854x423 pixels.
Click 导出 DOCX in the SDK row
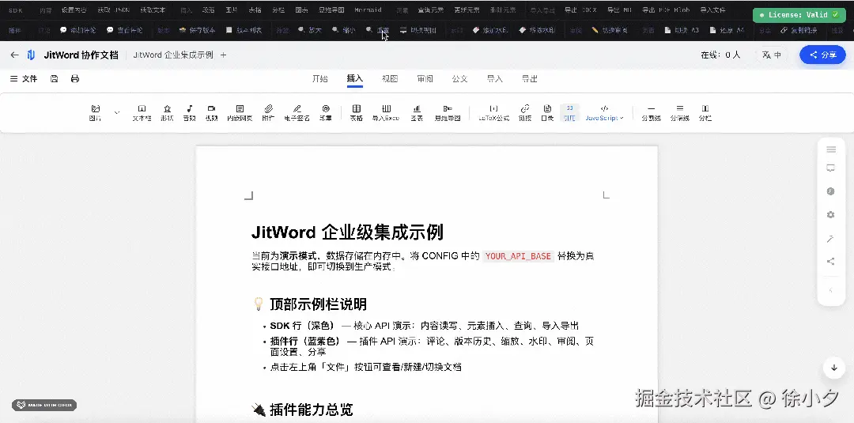580,9
